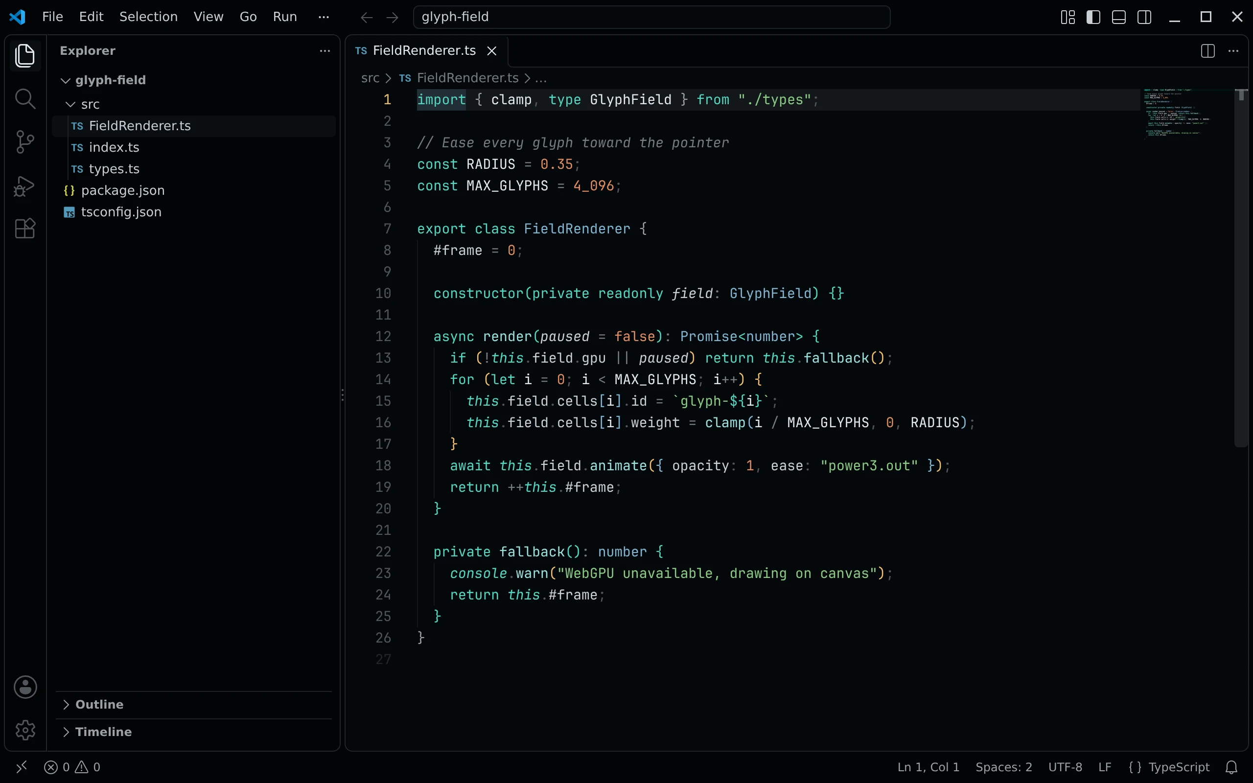Screen dimensions: 1253x783
Task: Open the Accounts icon in activity bar
Action: [x=25, y=687]
